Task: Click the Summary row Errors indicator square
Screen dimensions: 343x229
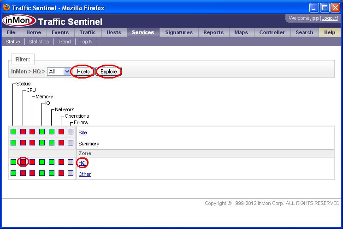Action: [71, 143]
